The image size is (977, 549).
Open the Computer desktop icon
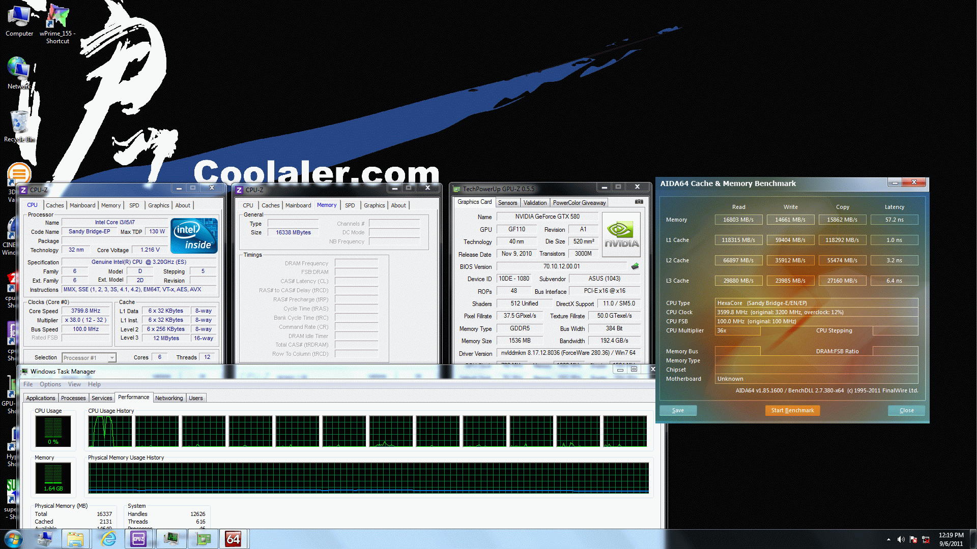[x=19, y=20]
